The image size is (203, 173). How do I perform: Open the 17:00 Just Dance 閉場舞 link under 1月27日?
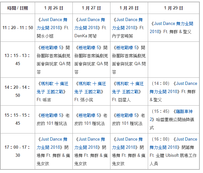[x=90, y=143]
